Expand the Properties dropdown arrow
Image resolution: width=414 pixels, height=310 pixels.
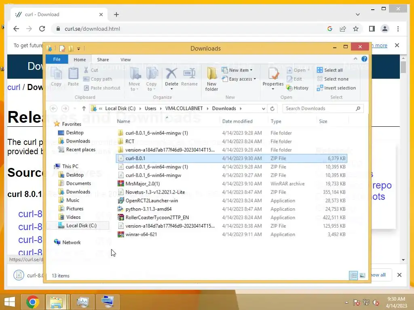click(273, 89)
